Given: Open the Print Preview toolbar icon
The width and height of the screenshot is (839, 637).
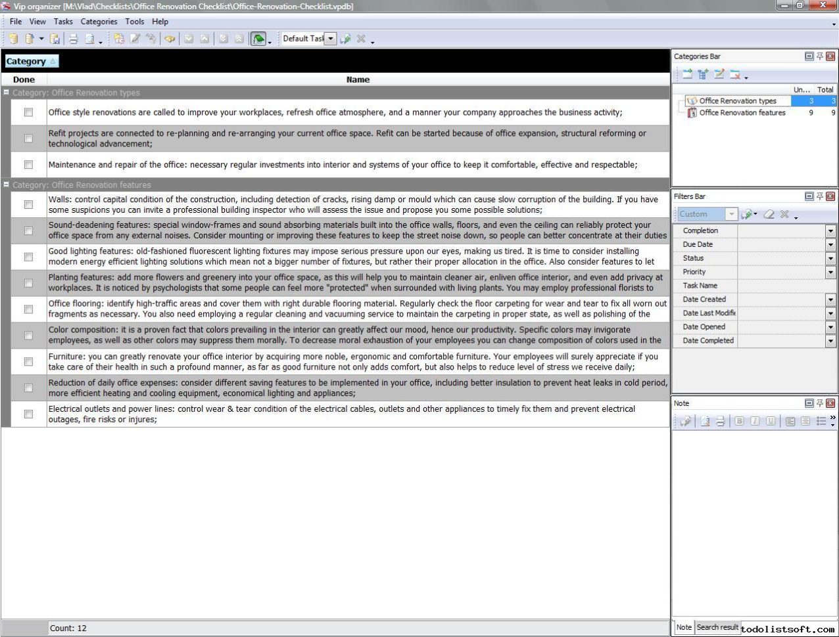Looking at the screenshot, I should click(x=88, y=39).
